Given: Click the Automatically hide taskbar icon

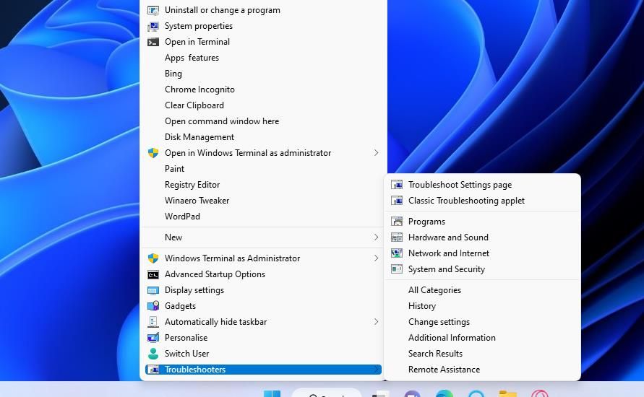Looking at the screenshot, I should click(153, 322).
